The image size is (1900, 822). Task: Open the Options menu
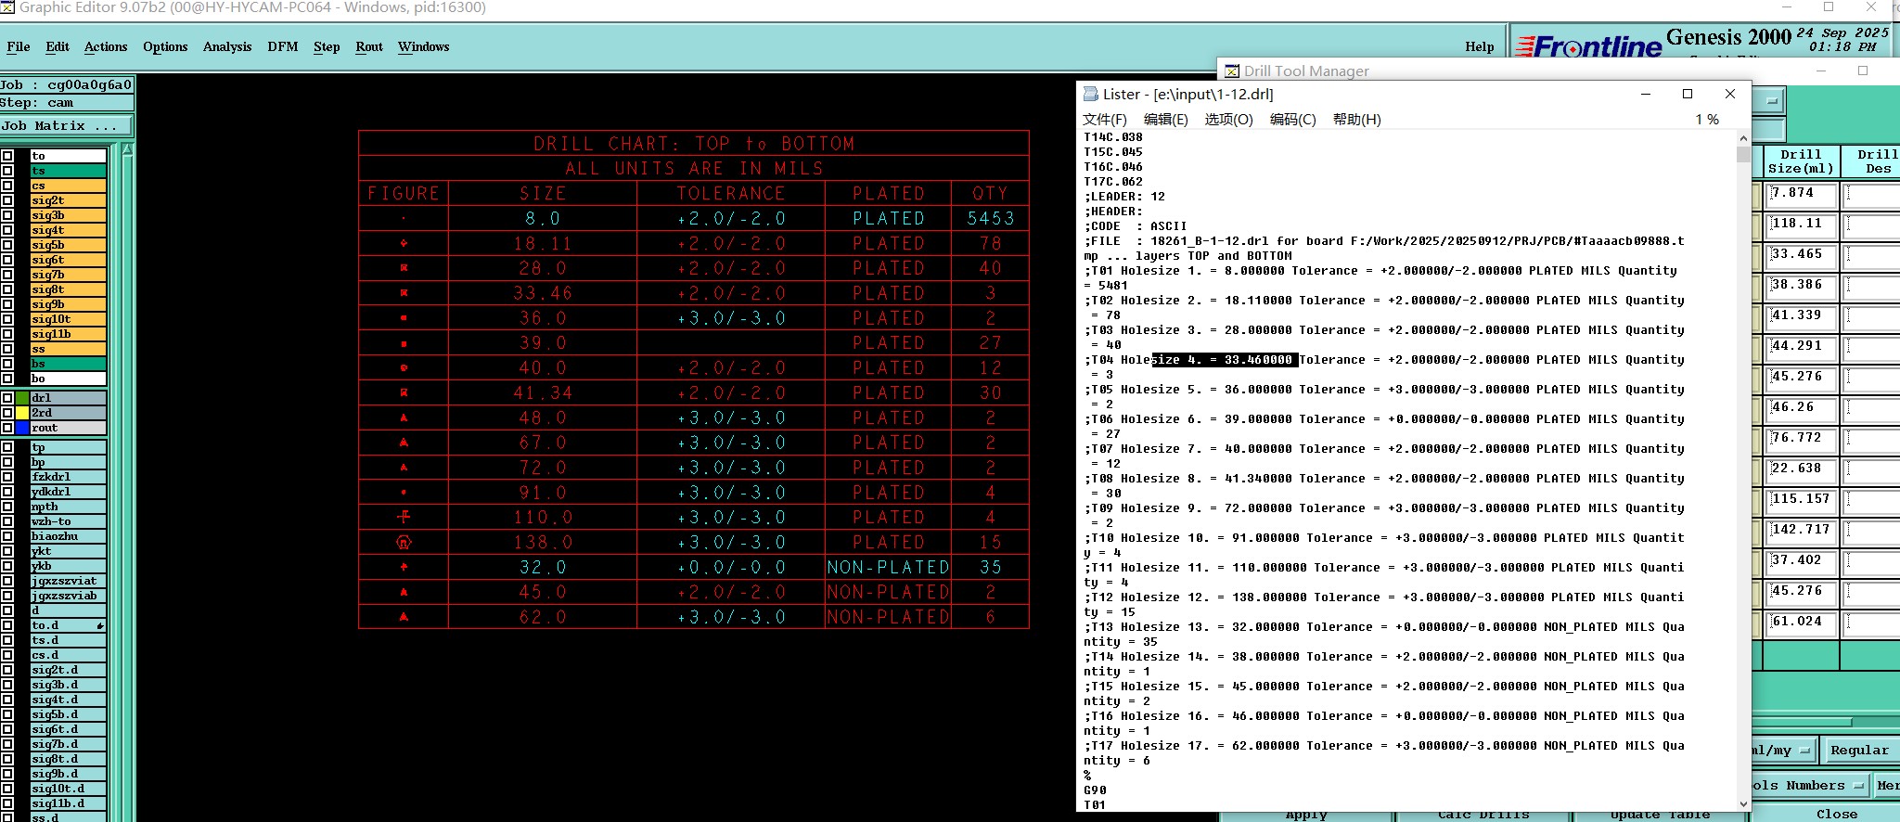tap(165, 46)
